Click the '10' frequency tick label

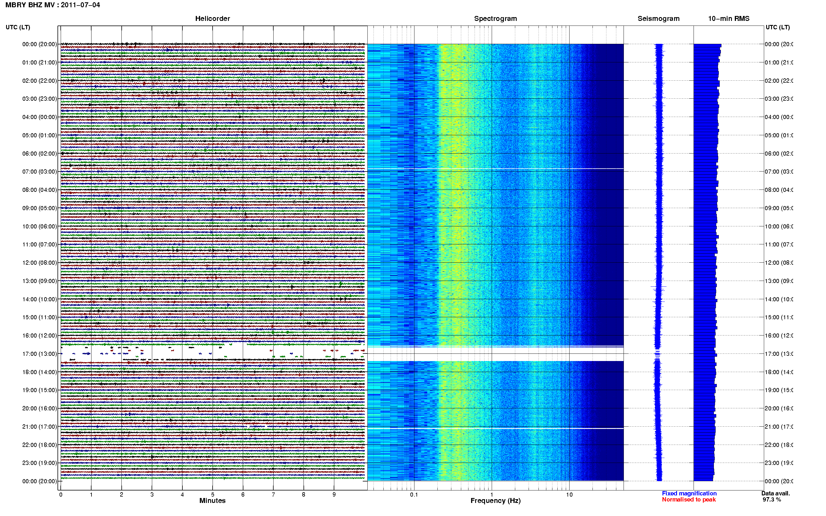[x=569, y=495]
